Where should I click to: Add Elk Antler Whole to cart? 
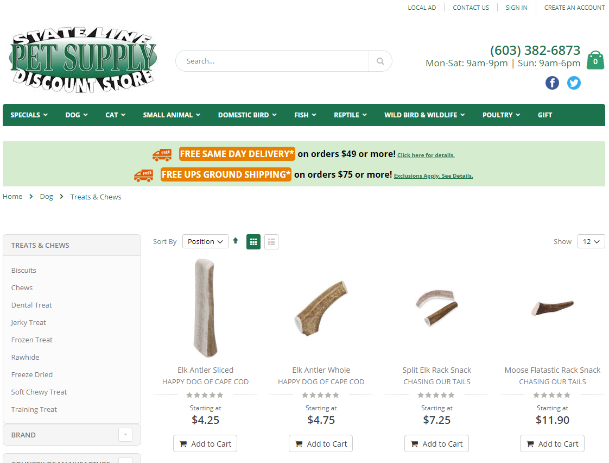click(321, 443)
